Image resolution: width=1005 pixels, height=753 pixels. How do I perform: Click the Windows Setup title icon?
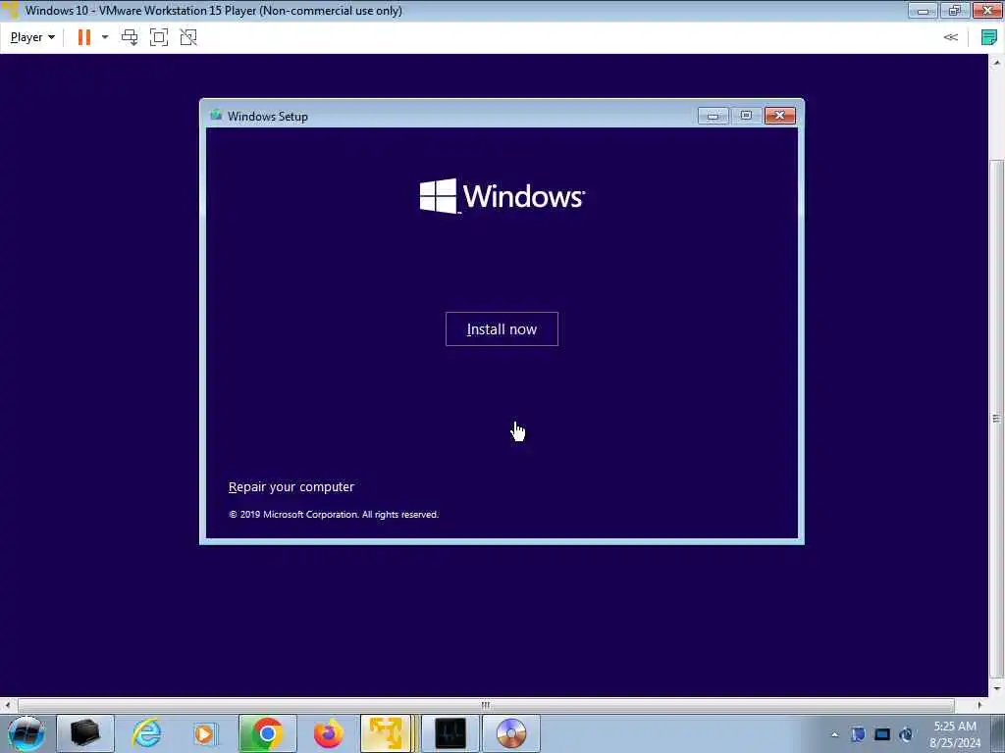[216, 116]
